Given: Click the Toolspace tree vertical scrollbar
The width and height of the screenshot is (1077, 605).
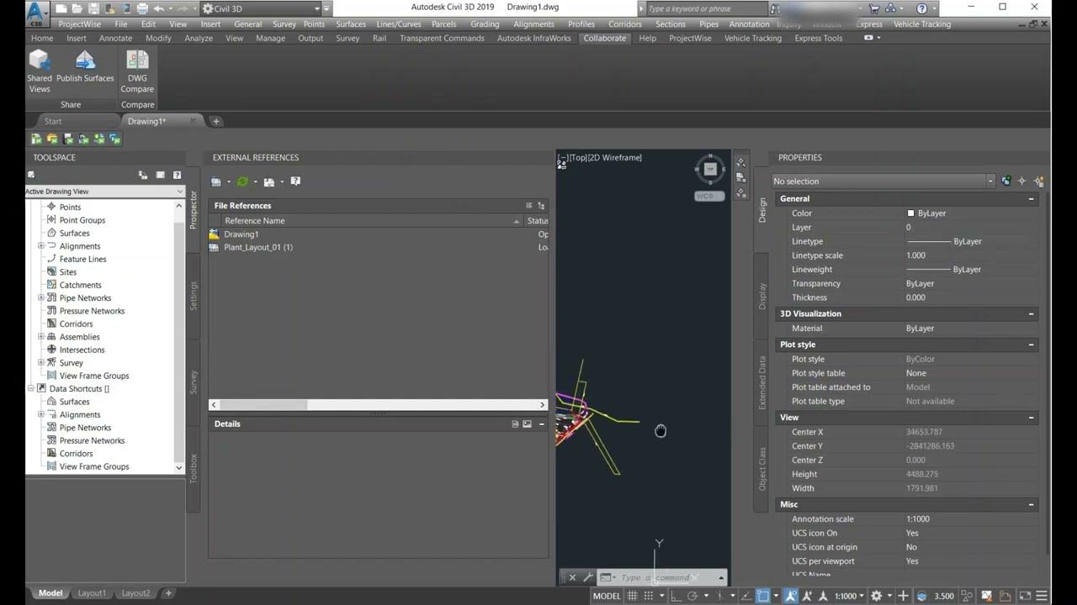Looking at the screenshot, I should click(178, 336).
